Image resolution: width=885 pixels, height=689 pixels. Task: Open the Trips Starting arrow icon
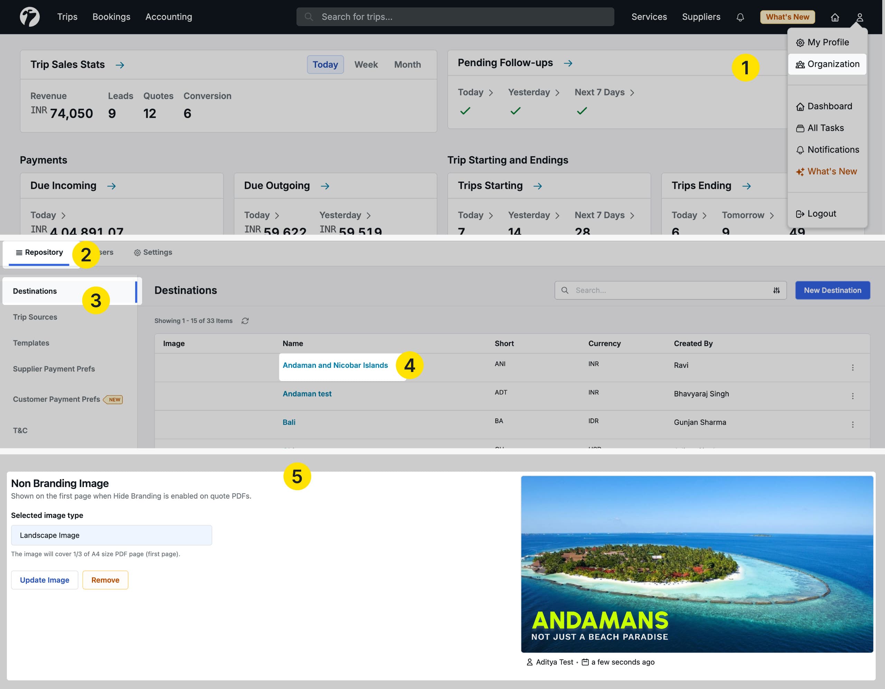point(538,186)
